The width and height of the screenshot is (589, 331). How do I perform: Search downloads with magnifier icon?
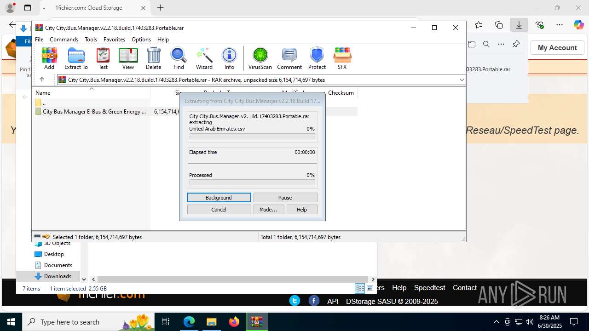(486, 44)
